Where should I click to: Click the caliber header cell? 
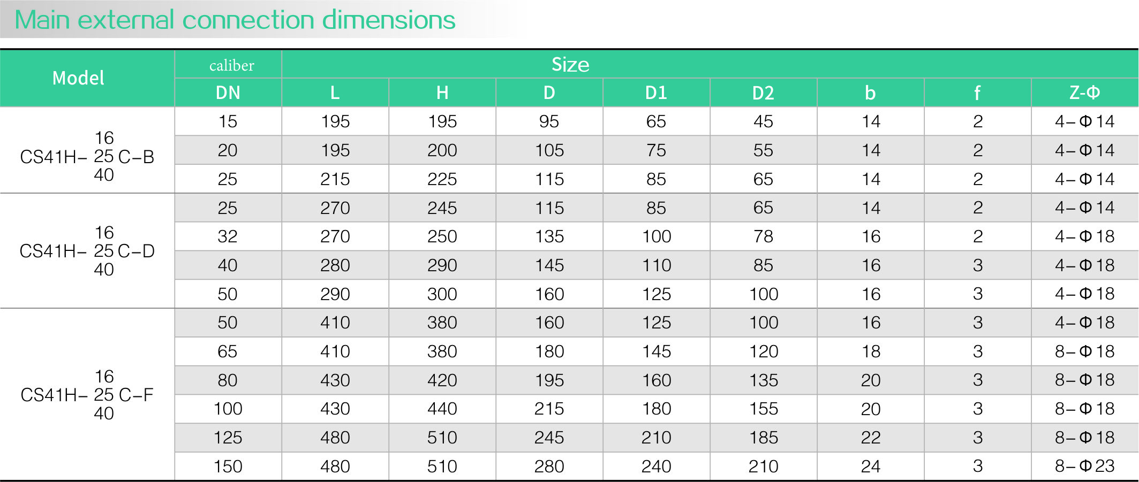click(231, 65)
